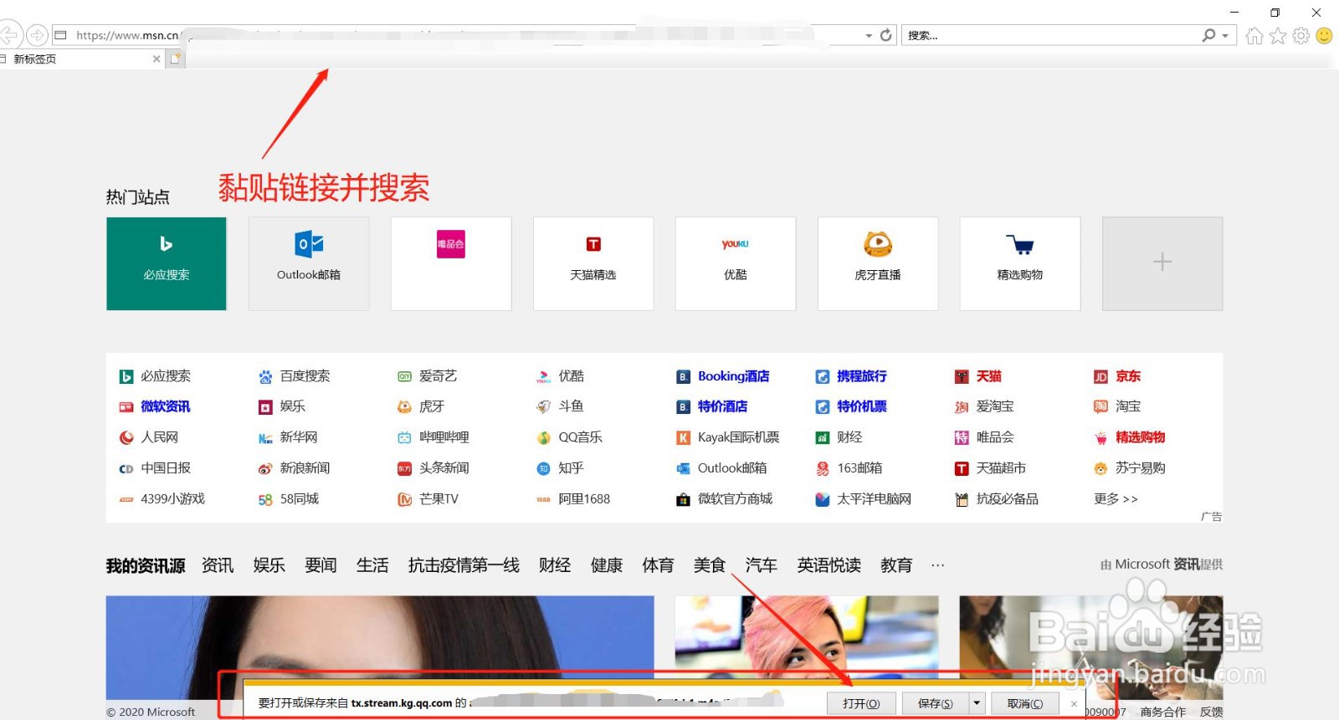
Task: Click the 天猫超市 link
Action: tap(1001, 468)
